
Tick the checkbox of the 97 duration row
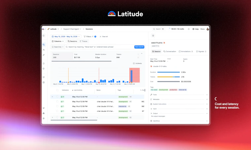pos(57,111)
